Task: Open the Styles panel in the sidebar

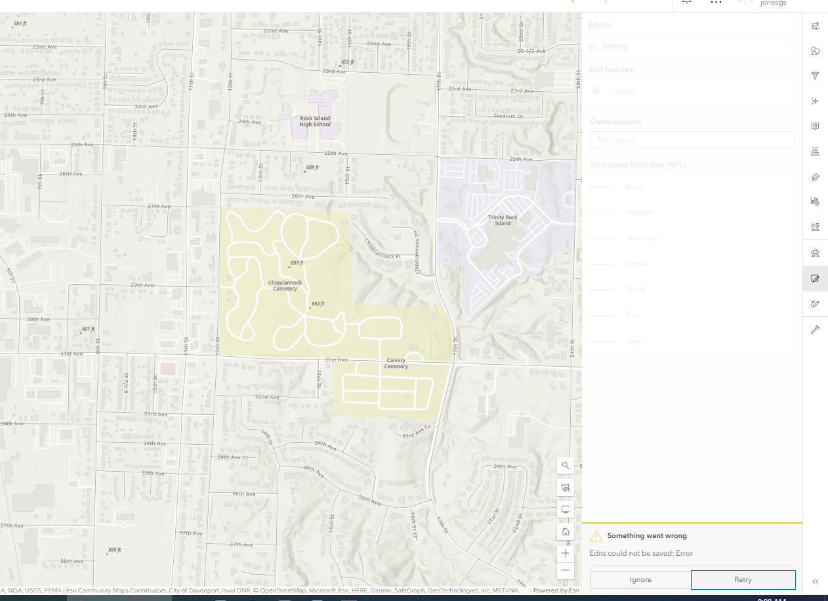Action: click(815, 50)
